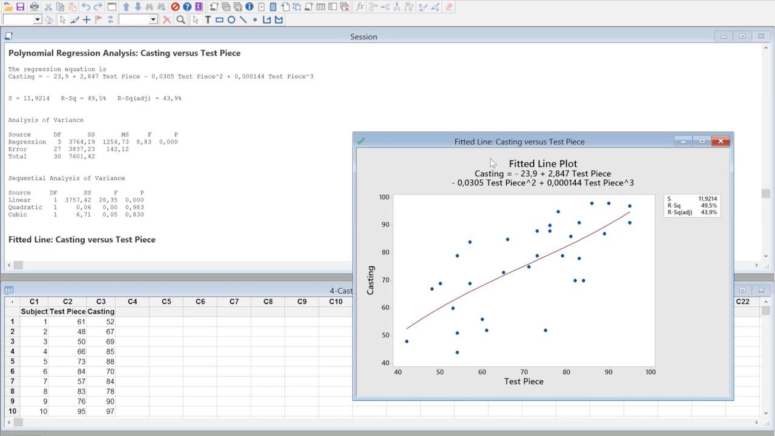The width and height of the screenshot is (775, 436).
Task: Click the Casting column name cell
Action: (x=101, y=311)
